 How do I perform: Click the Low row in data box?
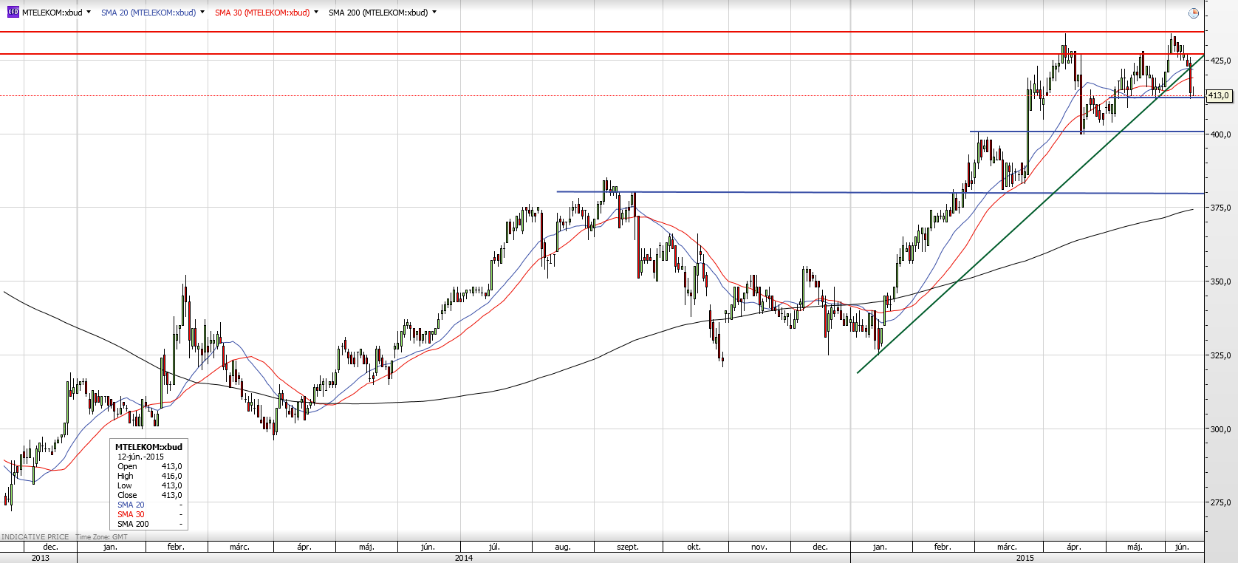(x=149, y=485)
